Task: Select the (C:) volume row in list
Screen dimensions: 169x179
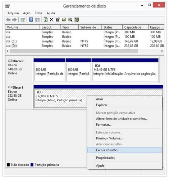Action: click(84, 41)
